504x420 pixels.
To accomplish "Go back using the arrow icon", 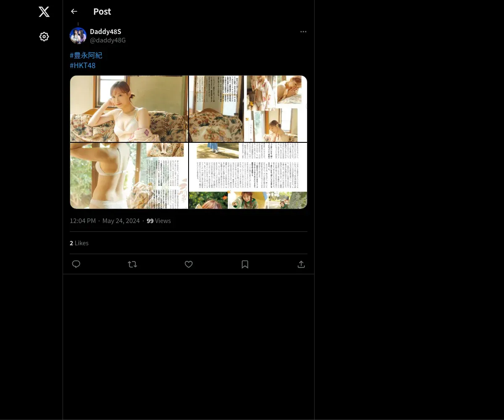I will [x=74, y=11].
